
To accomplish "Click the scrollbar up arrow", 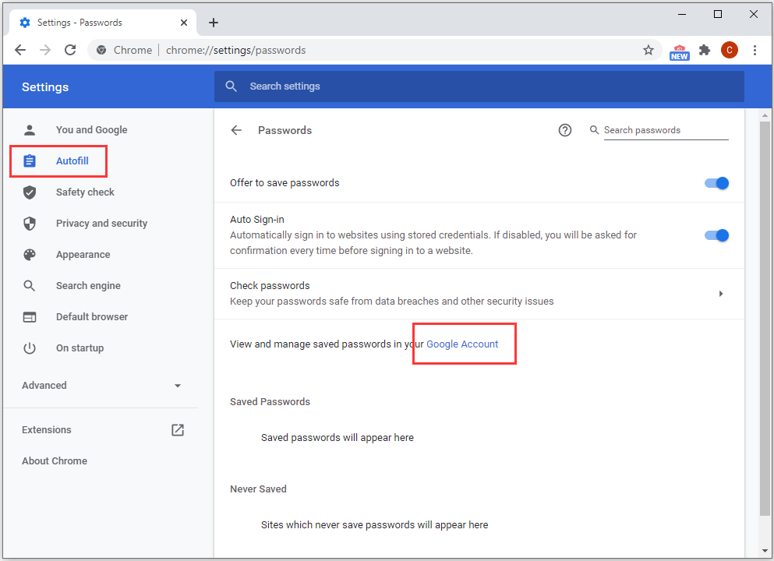I will point(765,116).
